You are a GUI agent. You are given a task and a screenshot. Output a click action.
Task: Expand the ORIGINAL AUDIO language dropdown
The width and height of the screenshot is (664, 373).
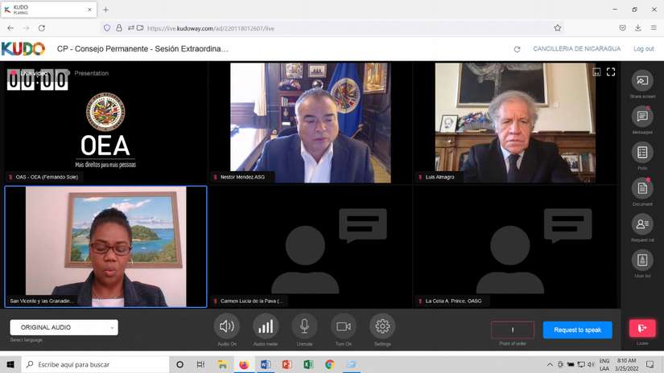pos(64,327)
